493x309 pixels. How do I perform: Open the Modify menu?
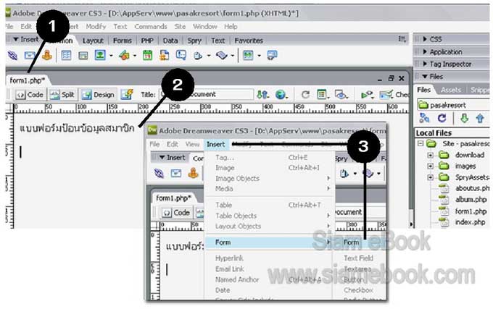coord(96,26)
